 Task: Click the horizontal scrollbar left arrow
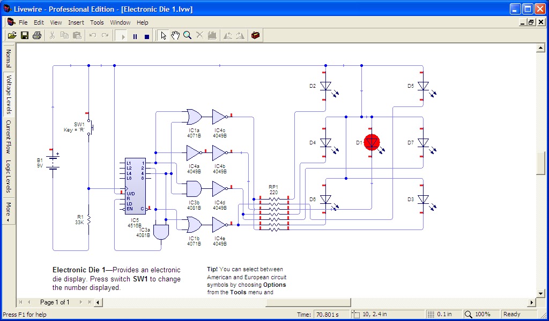click(99, 302)
